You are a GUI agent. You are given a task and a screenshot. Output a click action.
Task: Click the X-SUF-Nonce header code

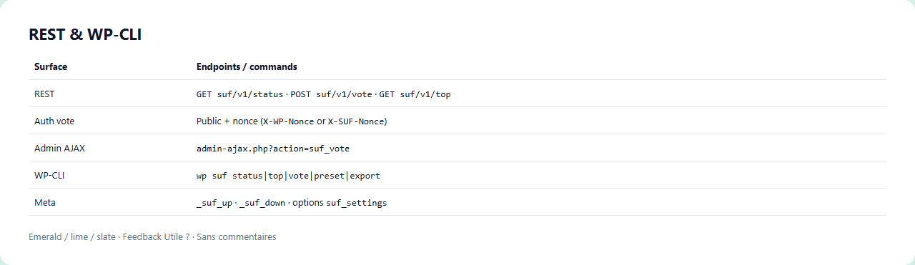tap(355, 121)
